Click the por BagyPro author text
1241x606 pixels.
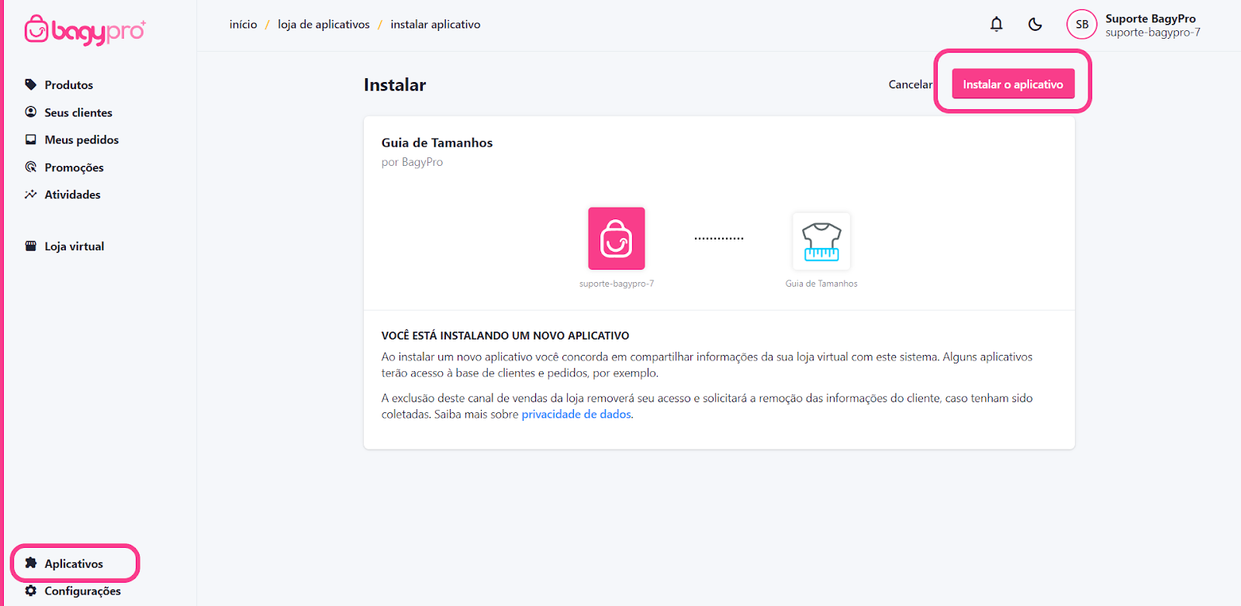click(x=412, y=162)
